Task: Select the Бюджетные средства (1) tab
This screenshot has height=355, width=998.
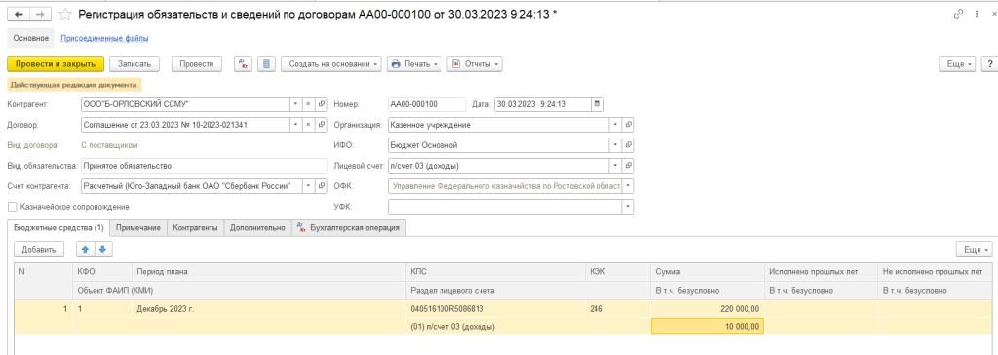Action: pos(58,228)
